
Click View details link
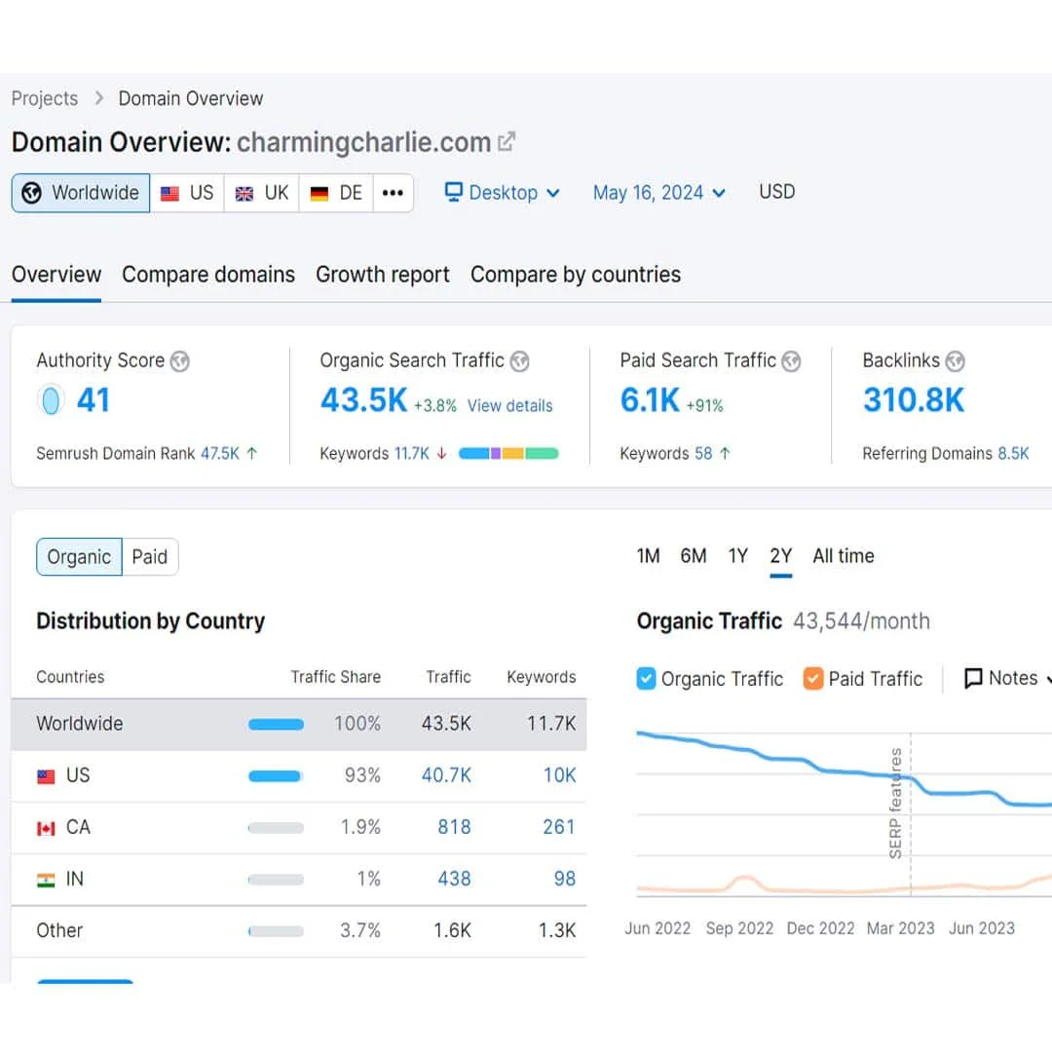(509, 406)
